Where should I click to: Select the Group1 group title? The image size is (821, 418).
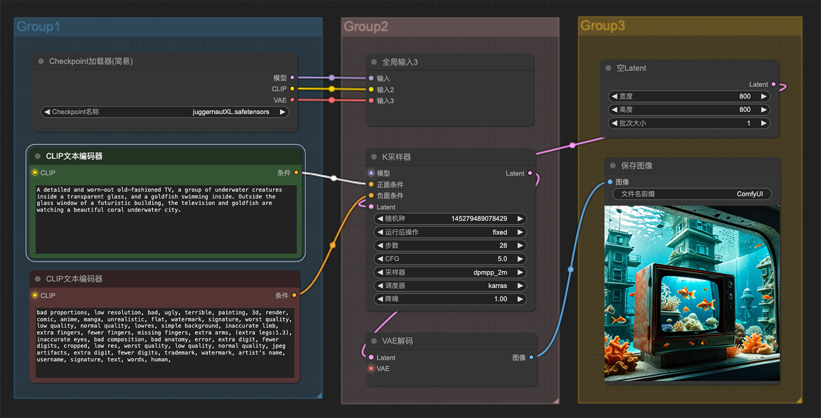[x=38, y=26]
